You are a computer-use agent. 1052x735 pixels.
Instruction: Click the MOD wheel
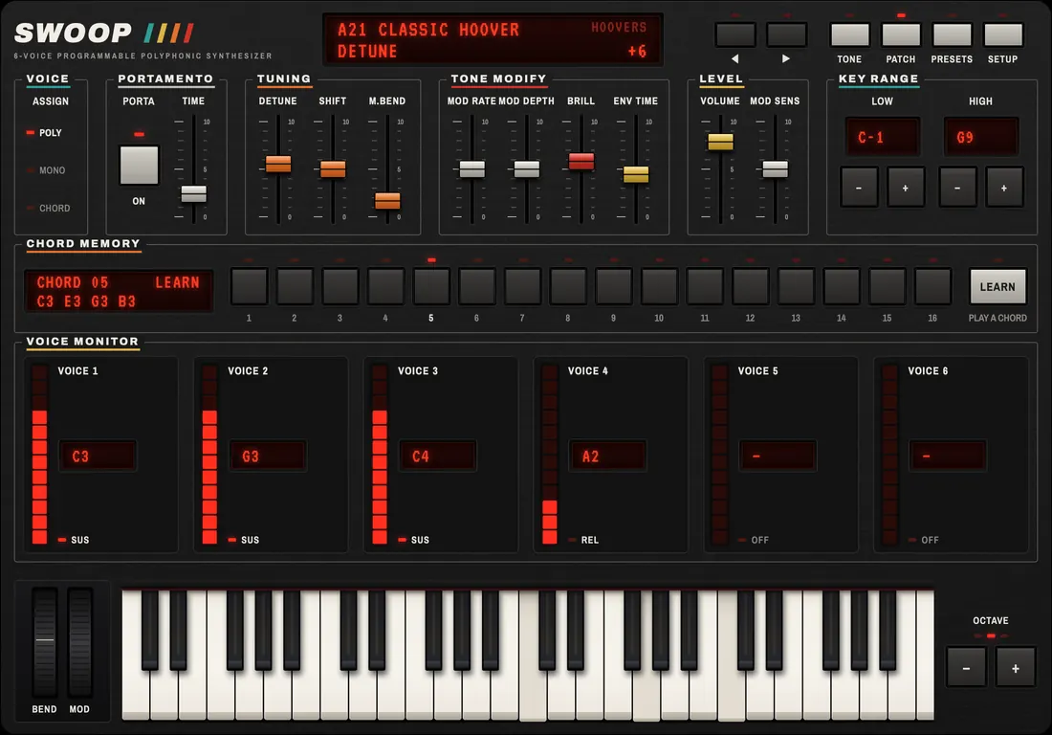click(79, 642)
